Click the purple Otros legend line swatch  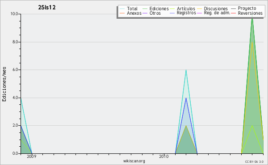145,13
